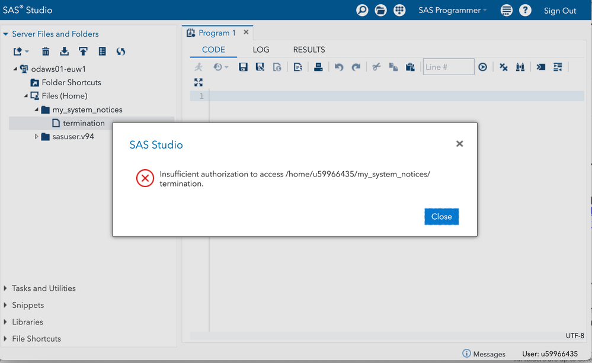Click the Upload files icon
The width and height of the screenshot is (592, 363).
(83, 52)
